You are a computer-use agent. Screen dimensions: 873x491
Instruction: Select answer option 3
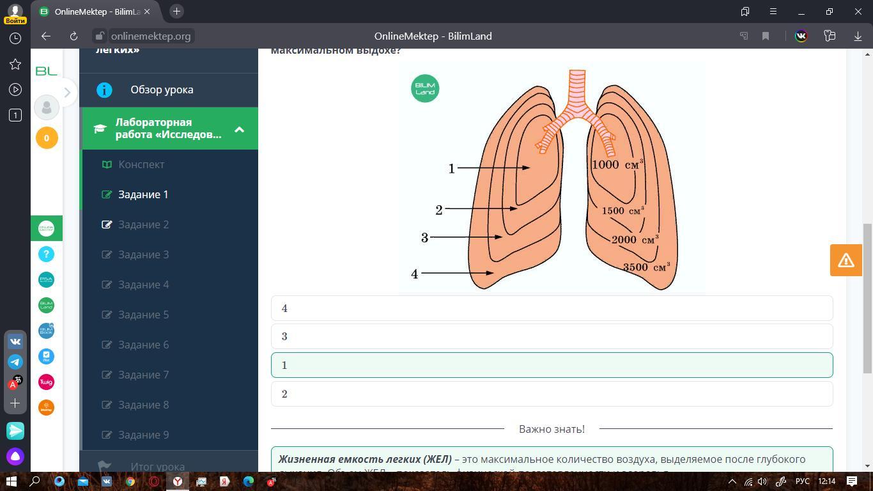click(x=552, y=336)
